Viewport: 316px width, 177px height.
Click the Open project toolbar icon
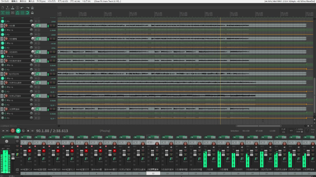[x=8, y=8]
